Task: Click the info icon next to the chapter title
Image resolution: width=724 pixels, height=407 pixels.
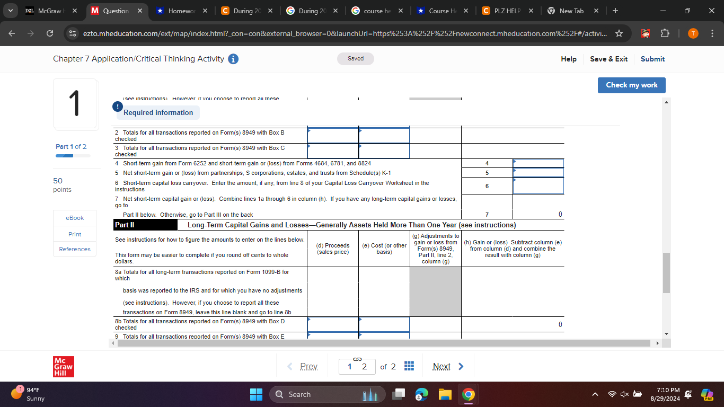Action: 233,59
